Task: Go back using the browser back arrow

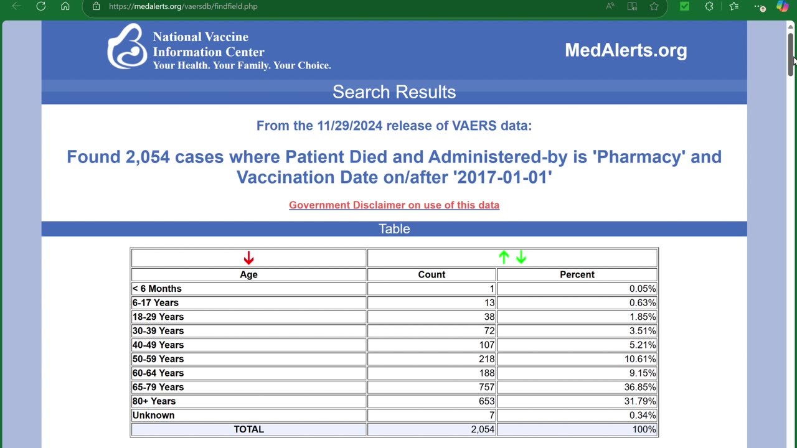Action: point(17,6)
